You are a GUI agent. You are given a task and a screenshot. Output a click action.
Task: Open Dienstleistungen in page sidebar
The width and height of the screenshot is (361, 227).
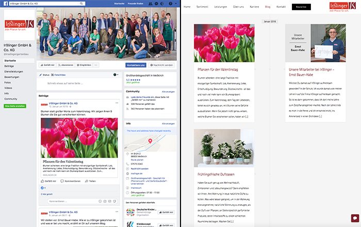coord(13,72)
